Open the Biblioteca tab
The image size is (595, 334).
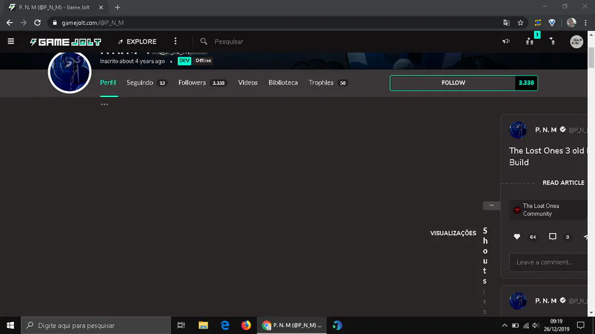pos(283,83)
